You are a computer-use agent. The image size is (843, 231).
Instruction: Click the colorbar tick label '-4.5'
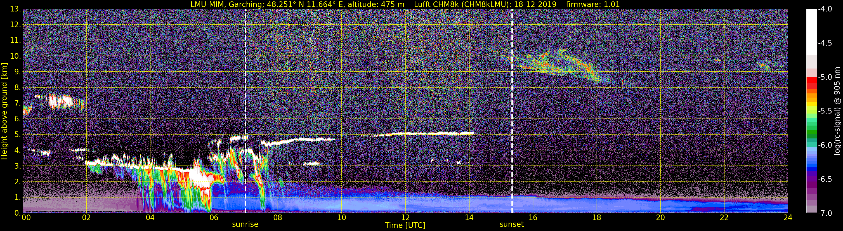pos(825,43)
